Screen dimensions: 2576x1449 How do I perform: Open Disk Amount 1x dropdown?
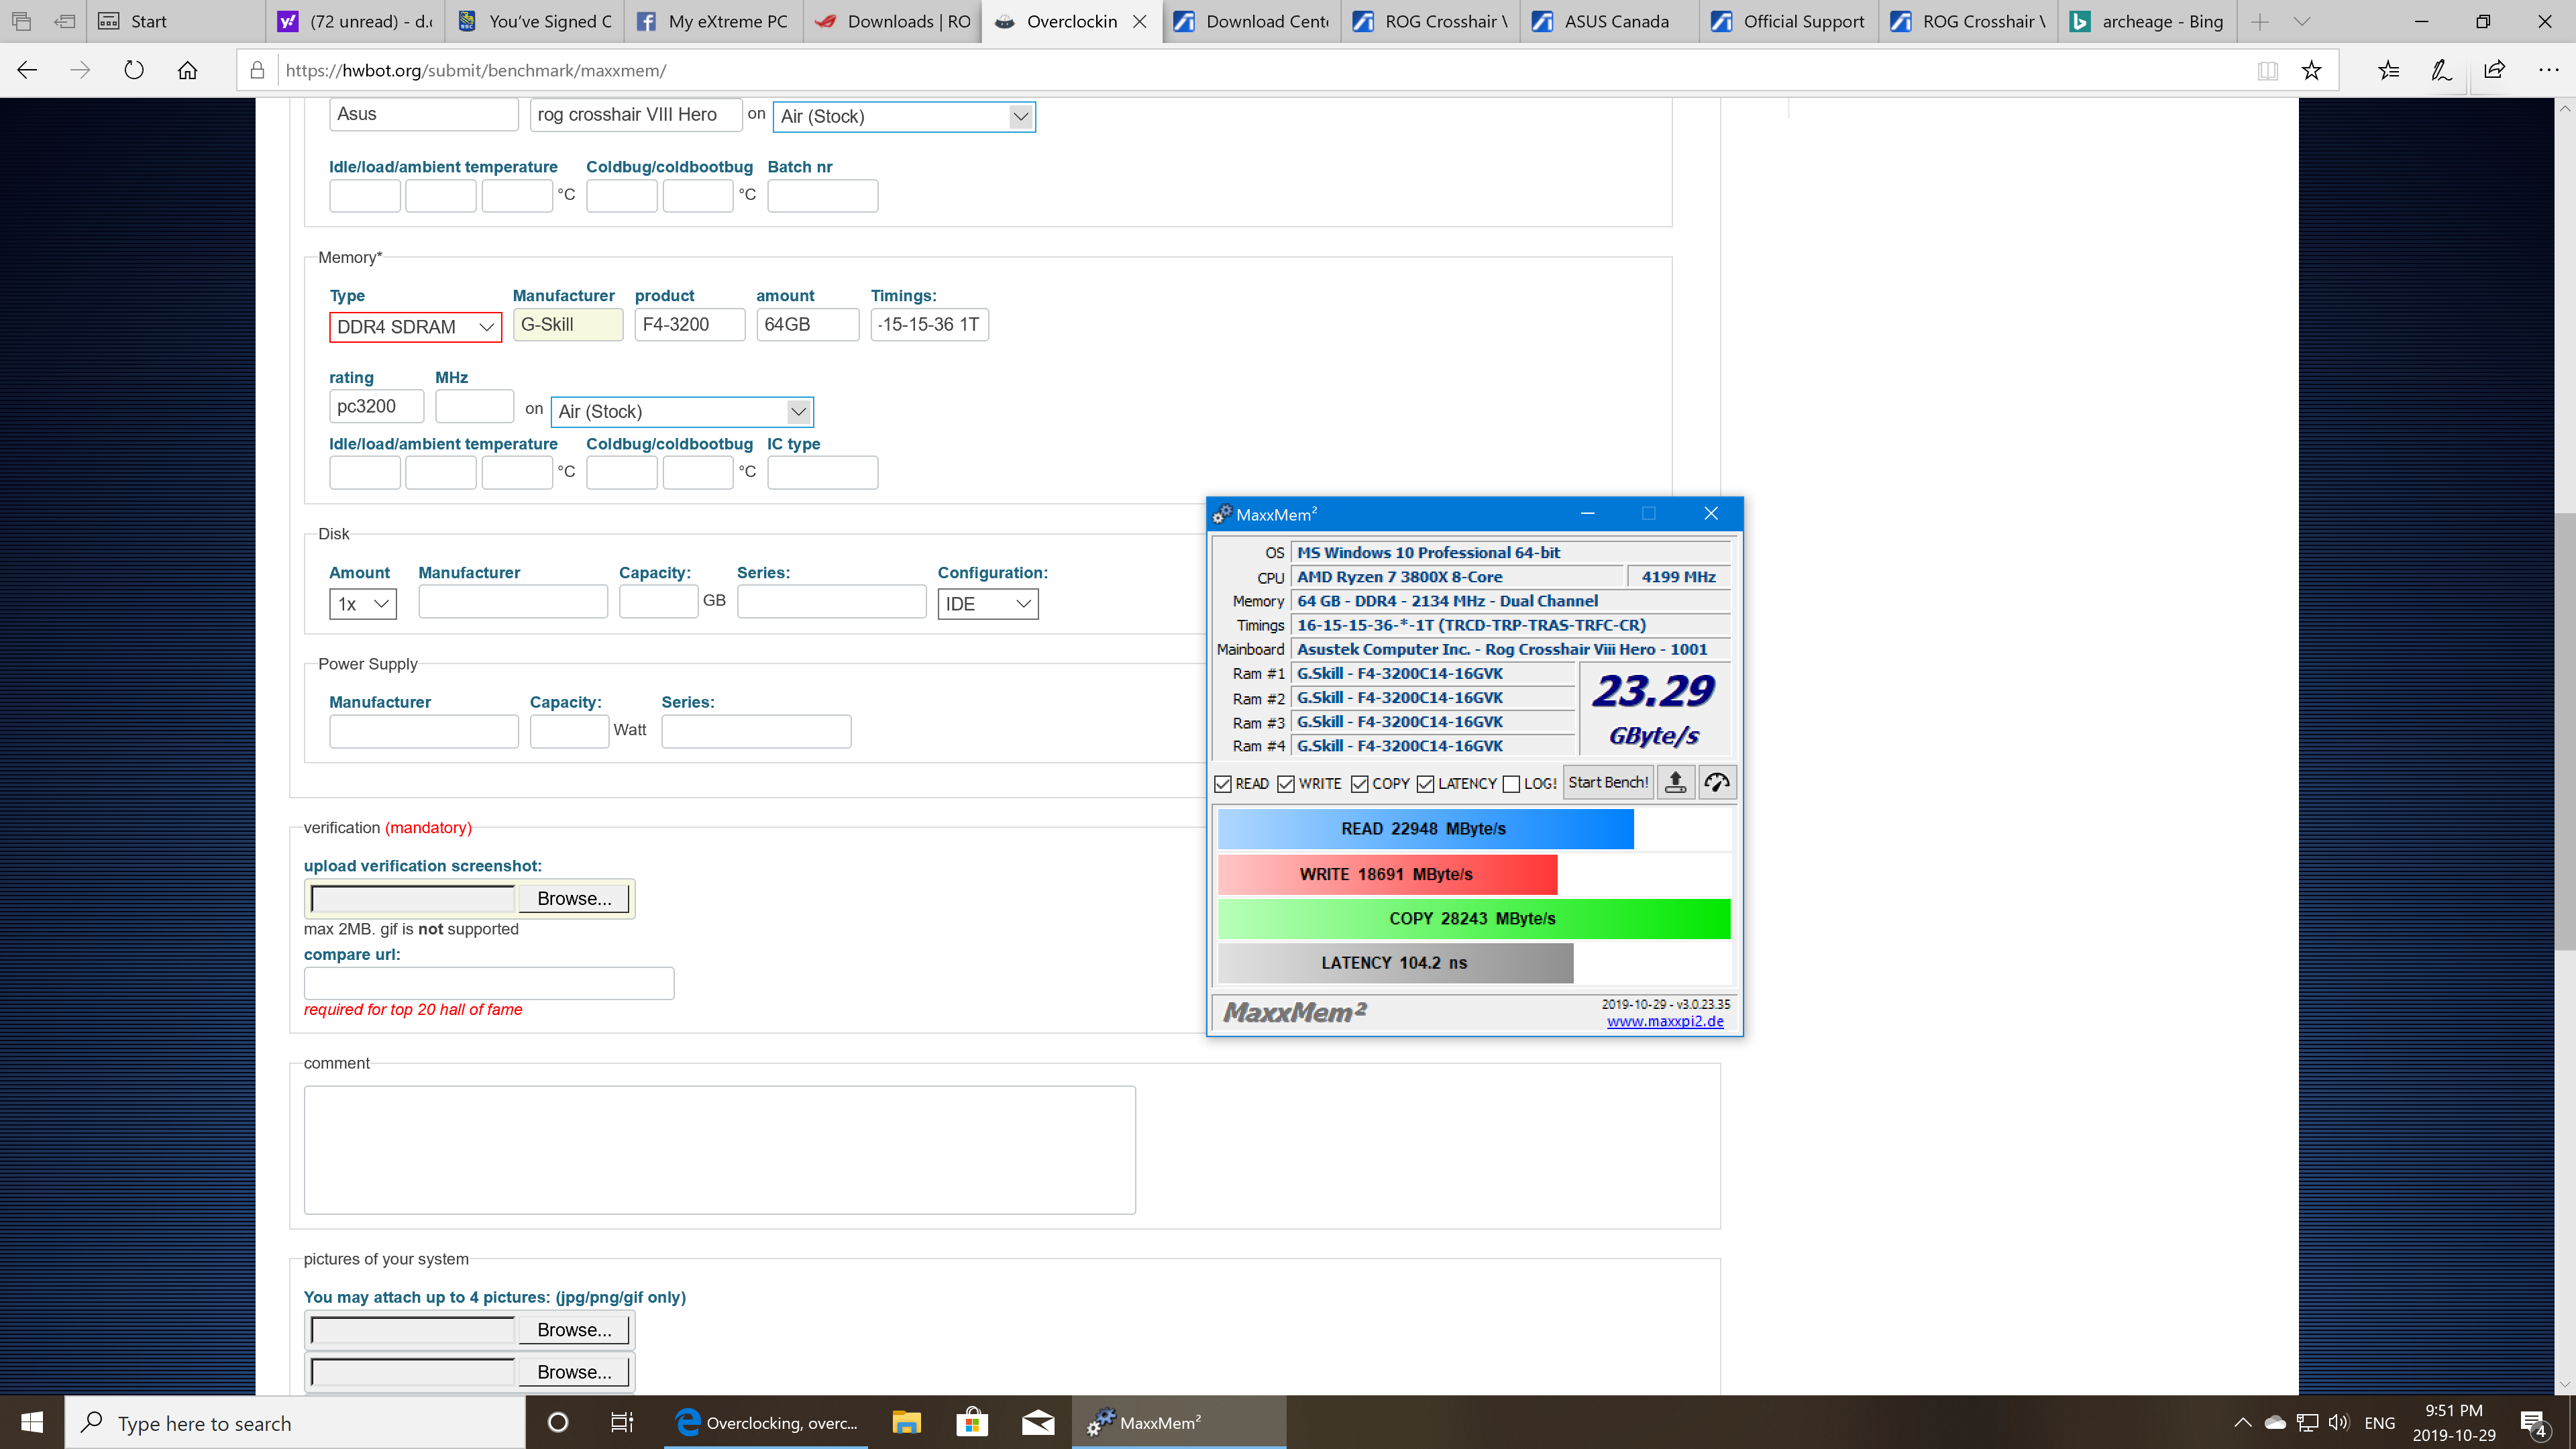pyautogui.click(x=363, y=604)
